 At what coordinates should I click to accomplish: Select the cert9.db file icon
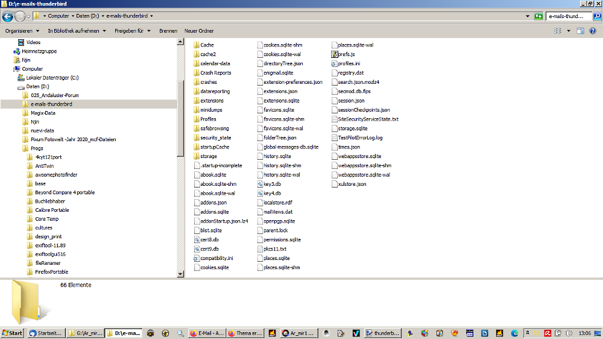[197, 249]
